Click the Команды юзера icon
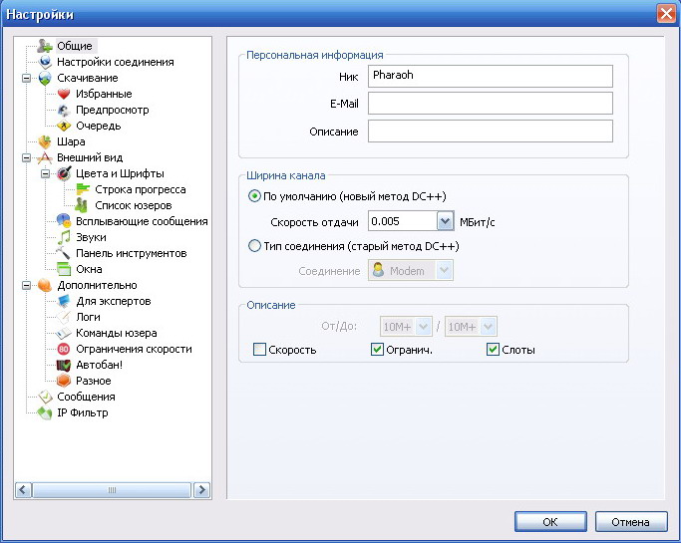This screenshot has width=681, height=543. click(64, 333)
